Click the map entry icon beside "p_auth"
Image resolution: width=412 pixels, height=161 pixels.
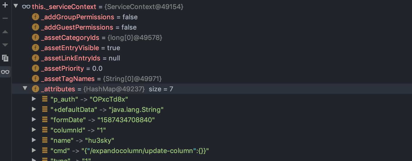point(45,99)
